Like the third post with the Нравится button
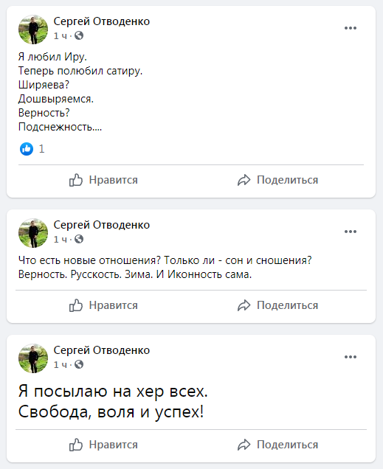The width and height of the screenshot is (383, 469). [x=103, y=445]
